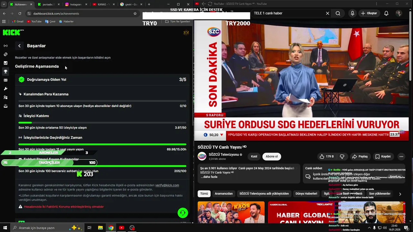Open File Explorer from taskbar
The image size is (413, 232).
pyautogui.click(x=100, y=228)
